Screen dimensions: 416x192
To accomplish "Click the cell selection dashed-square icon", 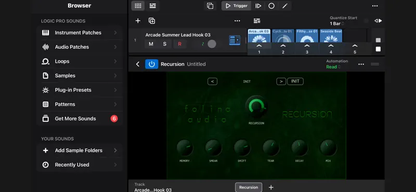I will 210,6.
